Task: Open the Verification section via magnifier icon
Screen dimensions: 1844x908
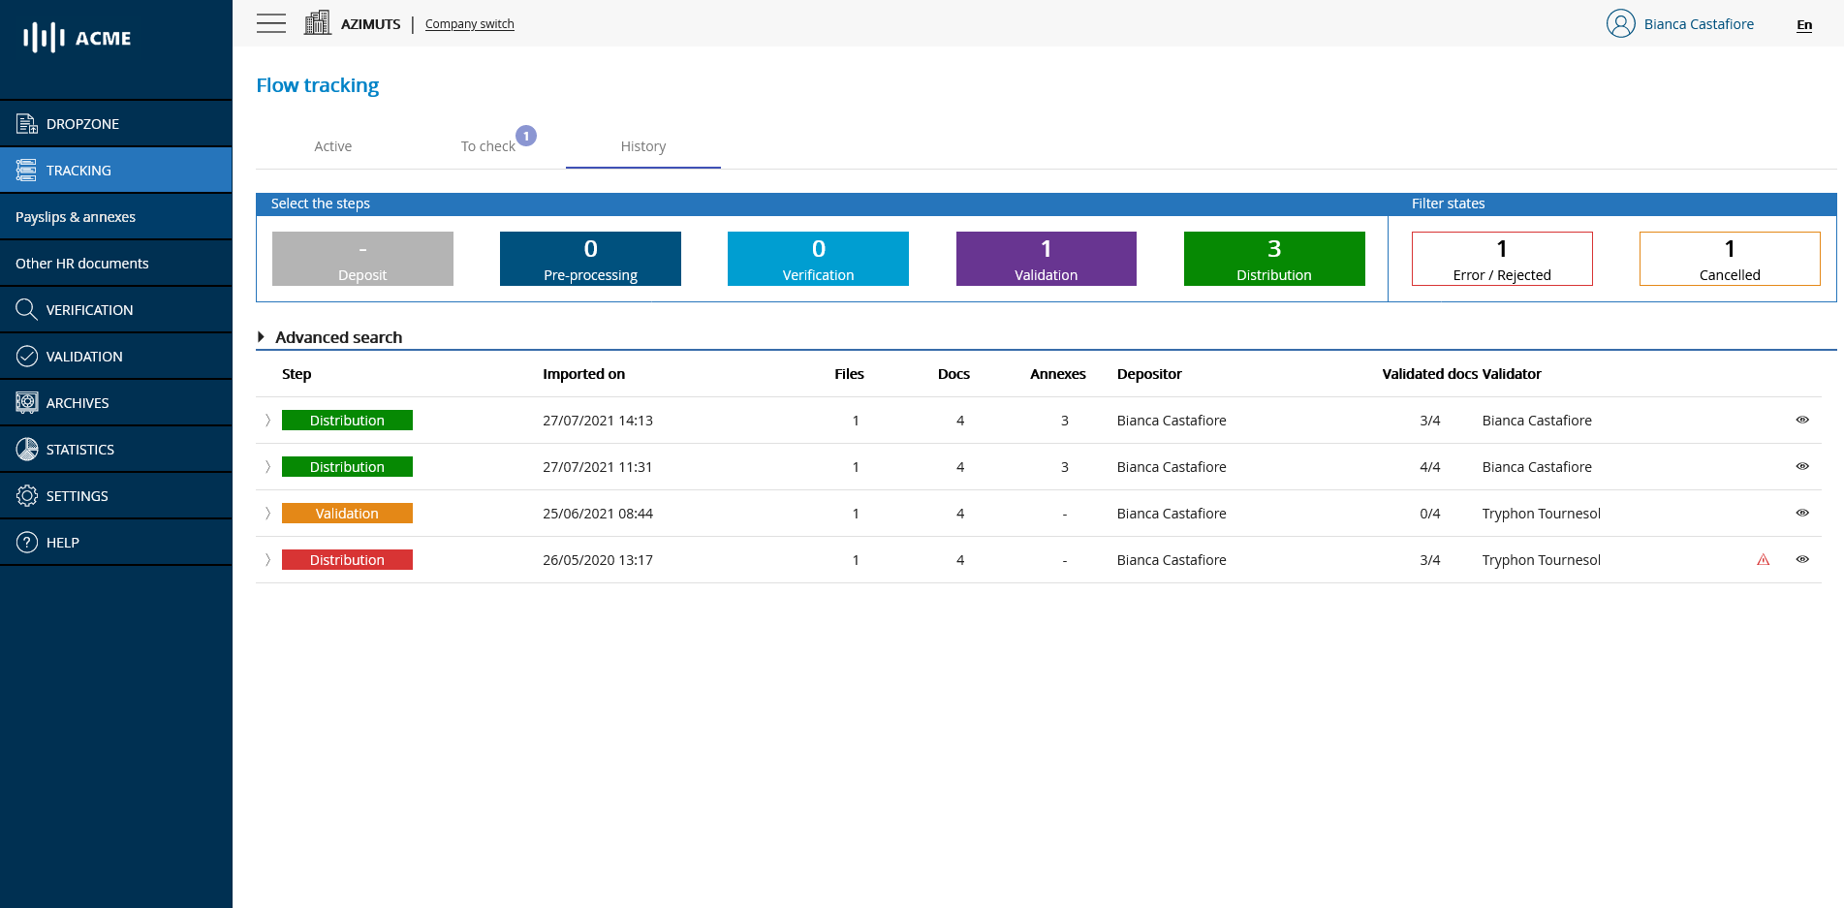Action: point(26,309)
